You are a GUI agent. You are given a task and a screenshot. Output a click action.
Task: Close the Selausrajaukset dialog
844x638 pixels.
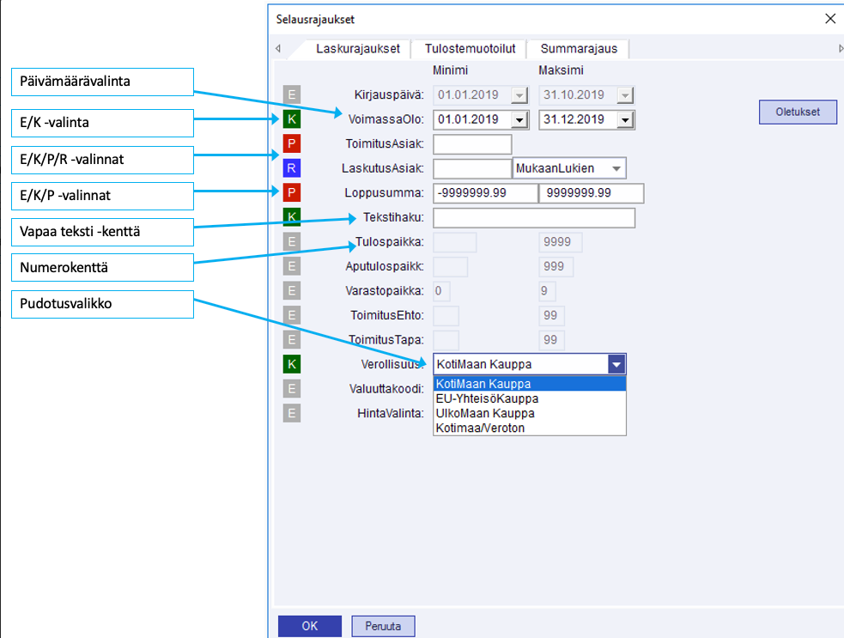[830, 19]
